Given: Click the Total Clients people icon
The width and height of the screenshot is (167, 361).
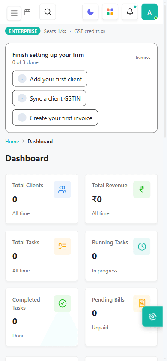Looking at the screenshot, I should pyautogui.click(x=62, y=189).
